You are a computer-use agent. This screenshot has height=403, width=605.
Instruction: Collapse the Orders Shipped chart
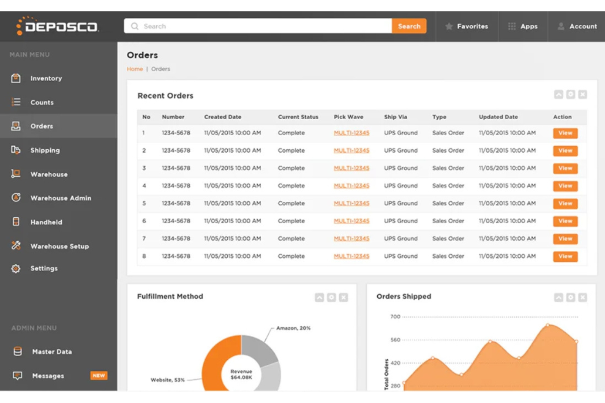pos(558,297)
